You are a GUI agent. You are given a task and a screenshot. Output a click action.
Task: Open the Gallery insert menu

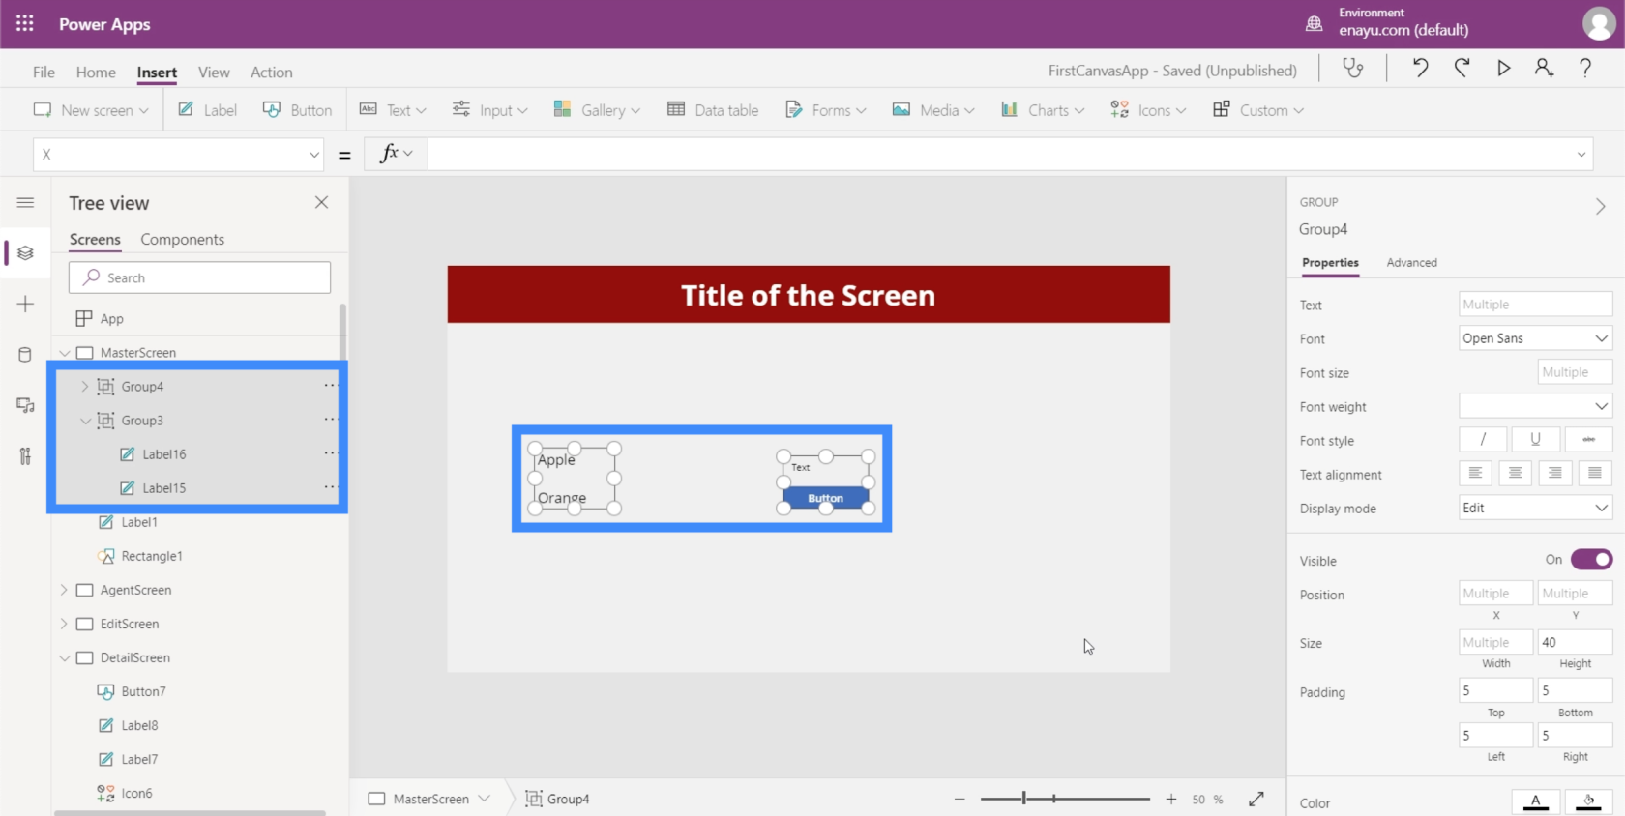597,110
